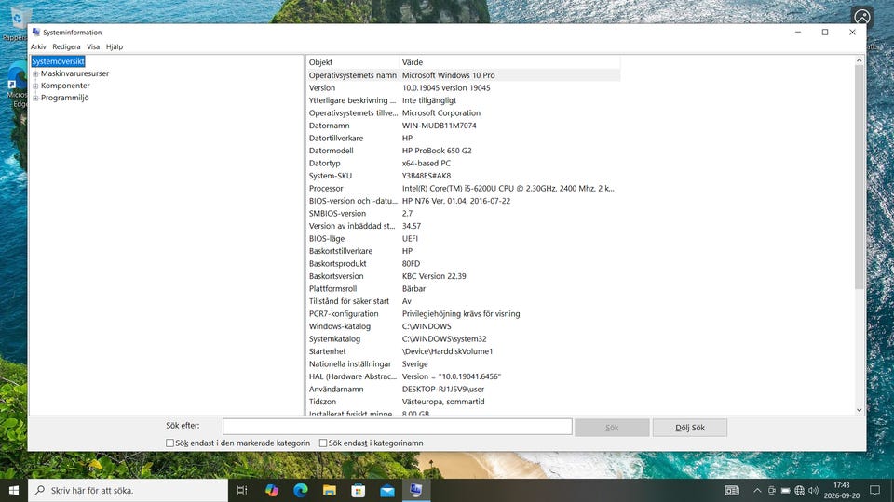Open the Mail app in taskbar

tap(387, 490)
